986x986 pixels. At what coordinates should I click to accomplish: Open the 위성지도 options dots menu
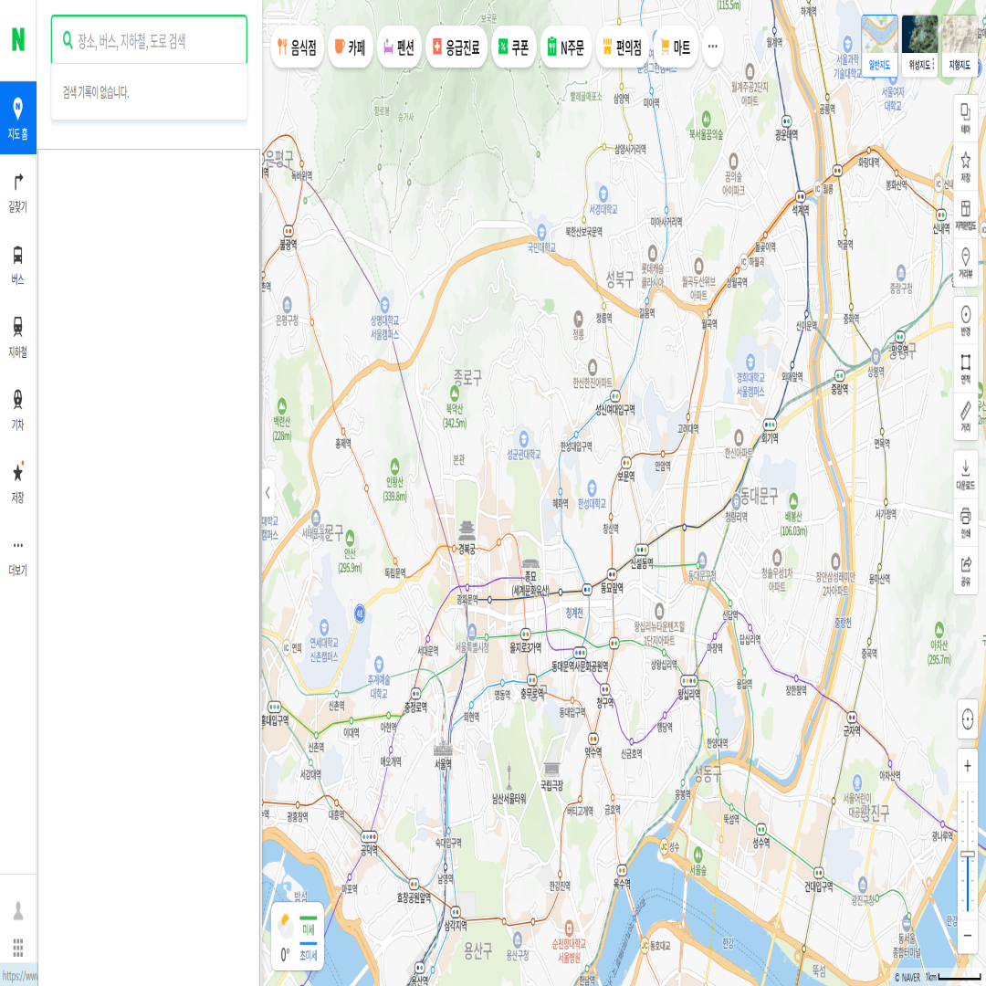click(x=933, y=64)
